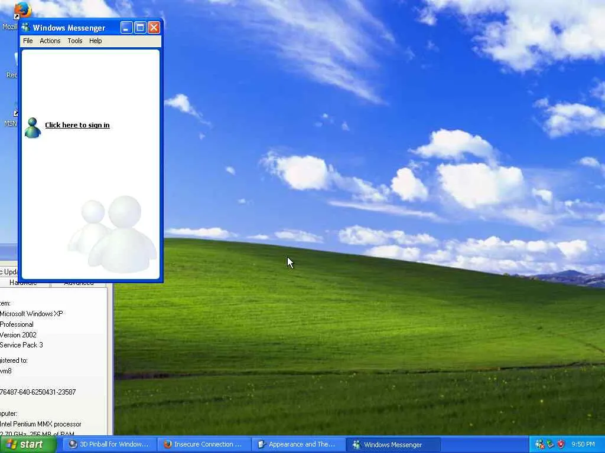The width and height of the screenshot is (605, 453).
Task: Select the Mozilla Firefox desktop shortcut icon
Action: [22, 10]
